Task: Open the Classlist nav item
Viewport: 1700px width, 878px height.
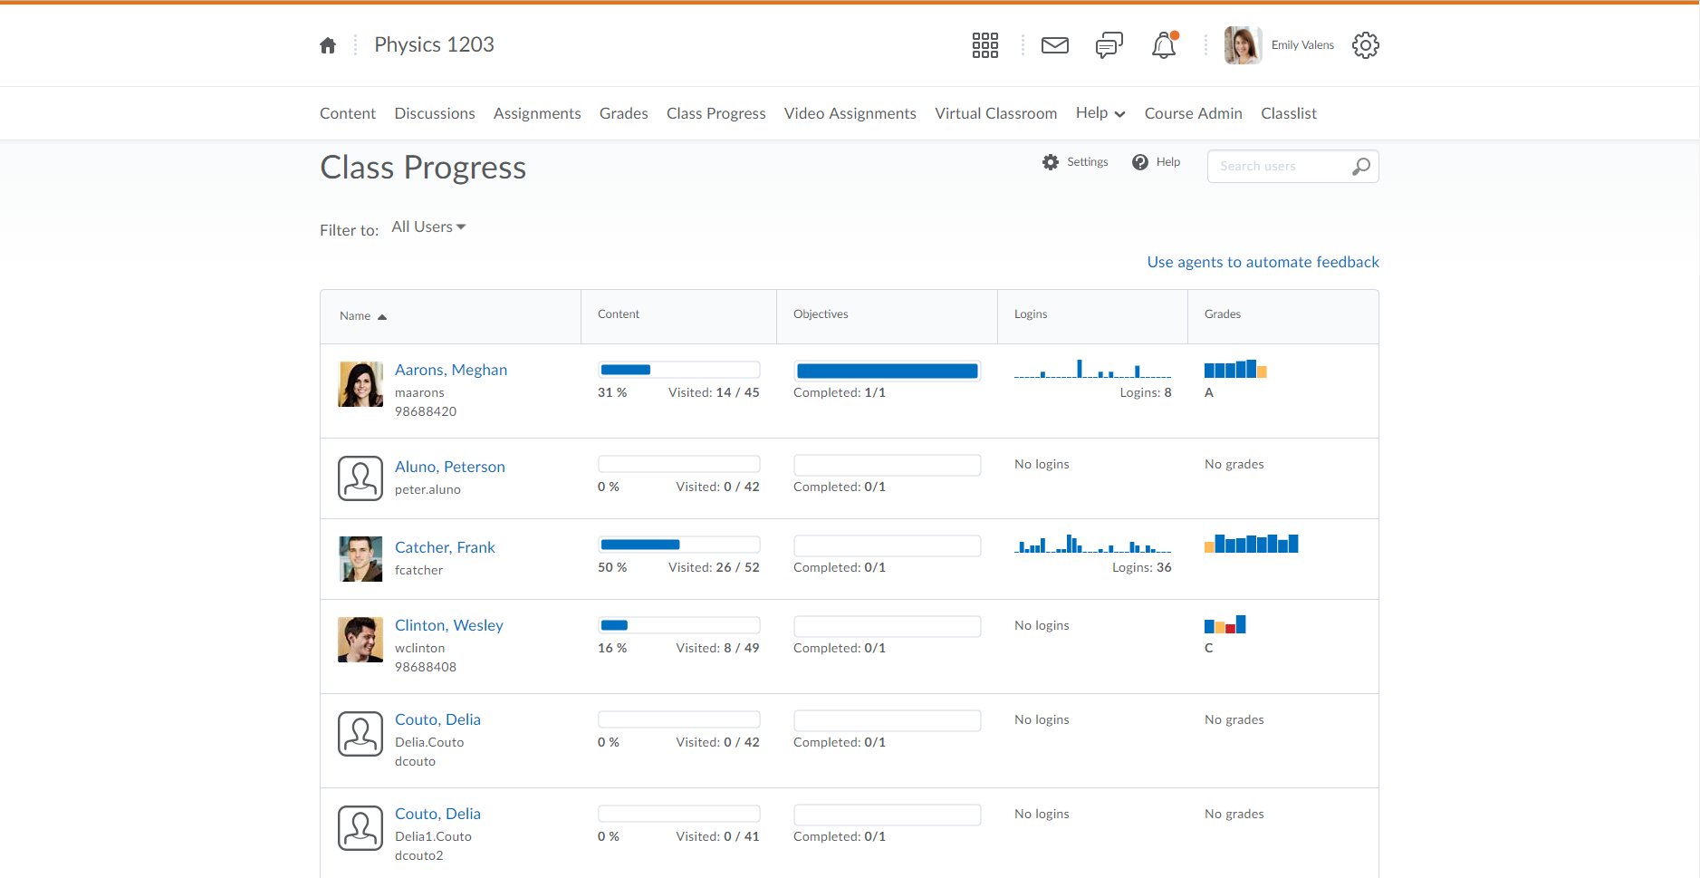Action: 1289,113
